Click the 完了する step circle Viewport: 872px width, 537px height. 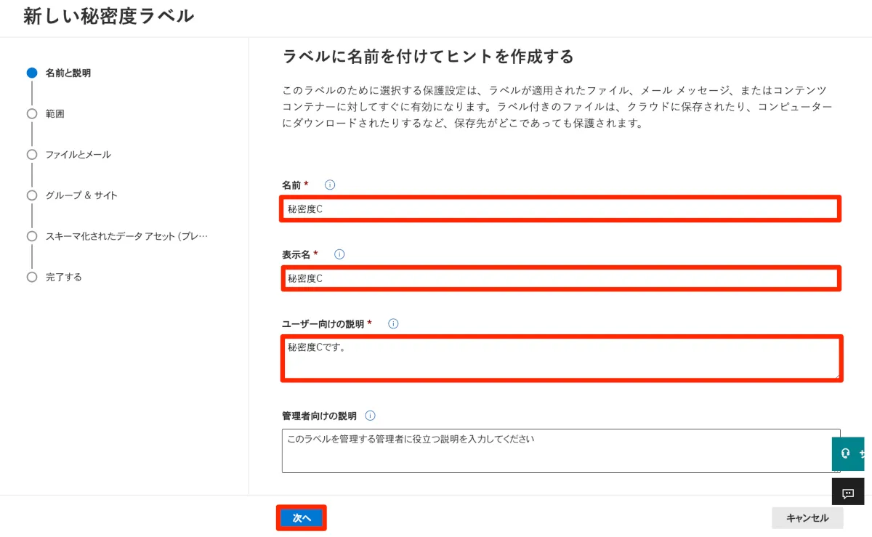tap(32, 277)
